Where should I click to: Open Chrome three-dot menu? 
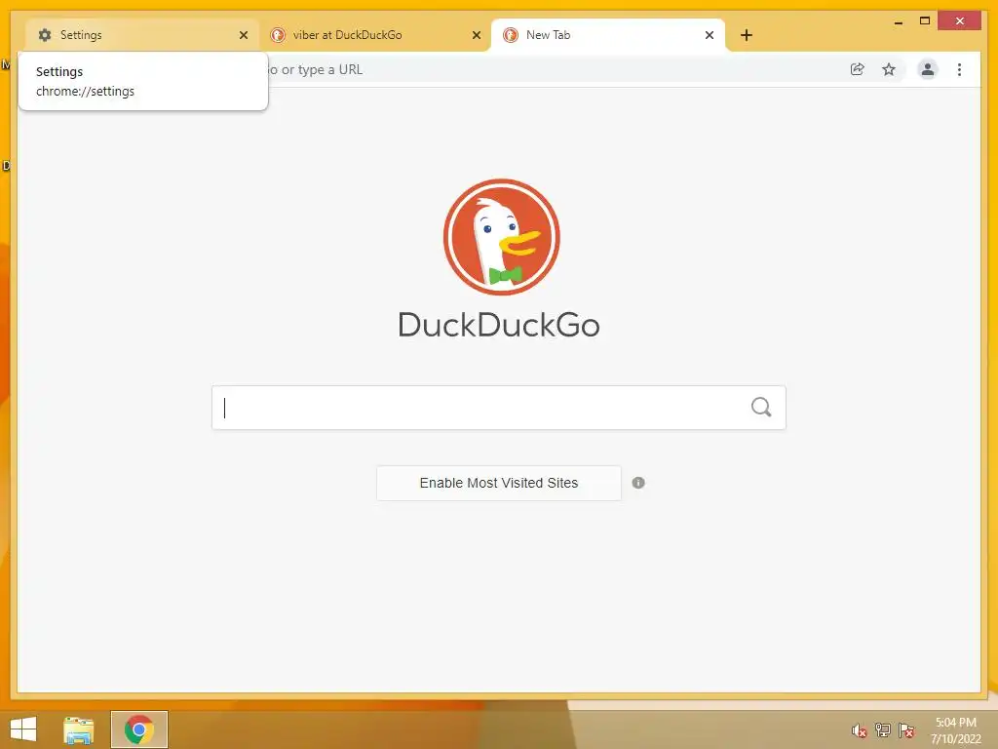pyautogui.click(x=959, y=69)
